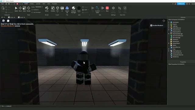
Task: Open the Help icon near Collaborate
Action: (x=187, y=4)
